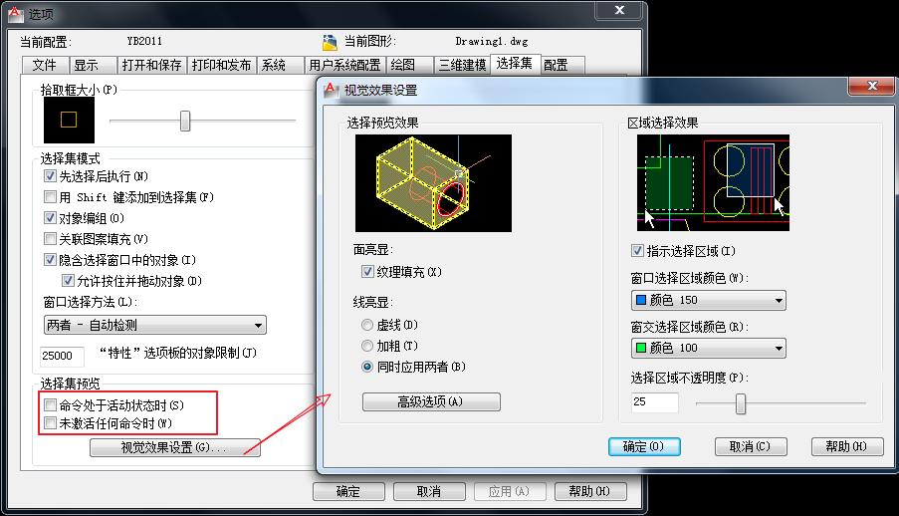Switch to the 打开和保存 tab
The width and height of the screenshot is (899, 516).
click(152, 65)
